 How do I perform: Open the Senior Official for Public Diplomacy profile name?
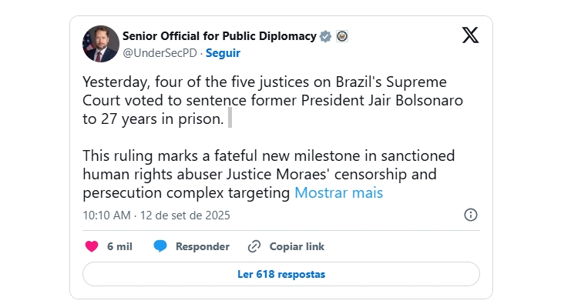coord(220,36)
